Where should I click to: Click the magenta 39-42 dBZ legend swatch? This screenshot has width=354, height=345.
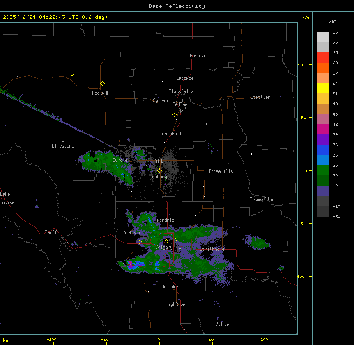[323, 129]
